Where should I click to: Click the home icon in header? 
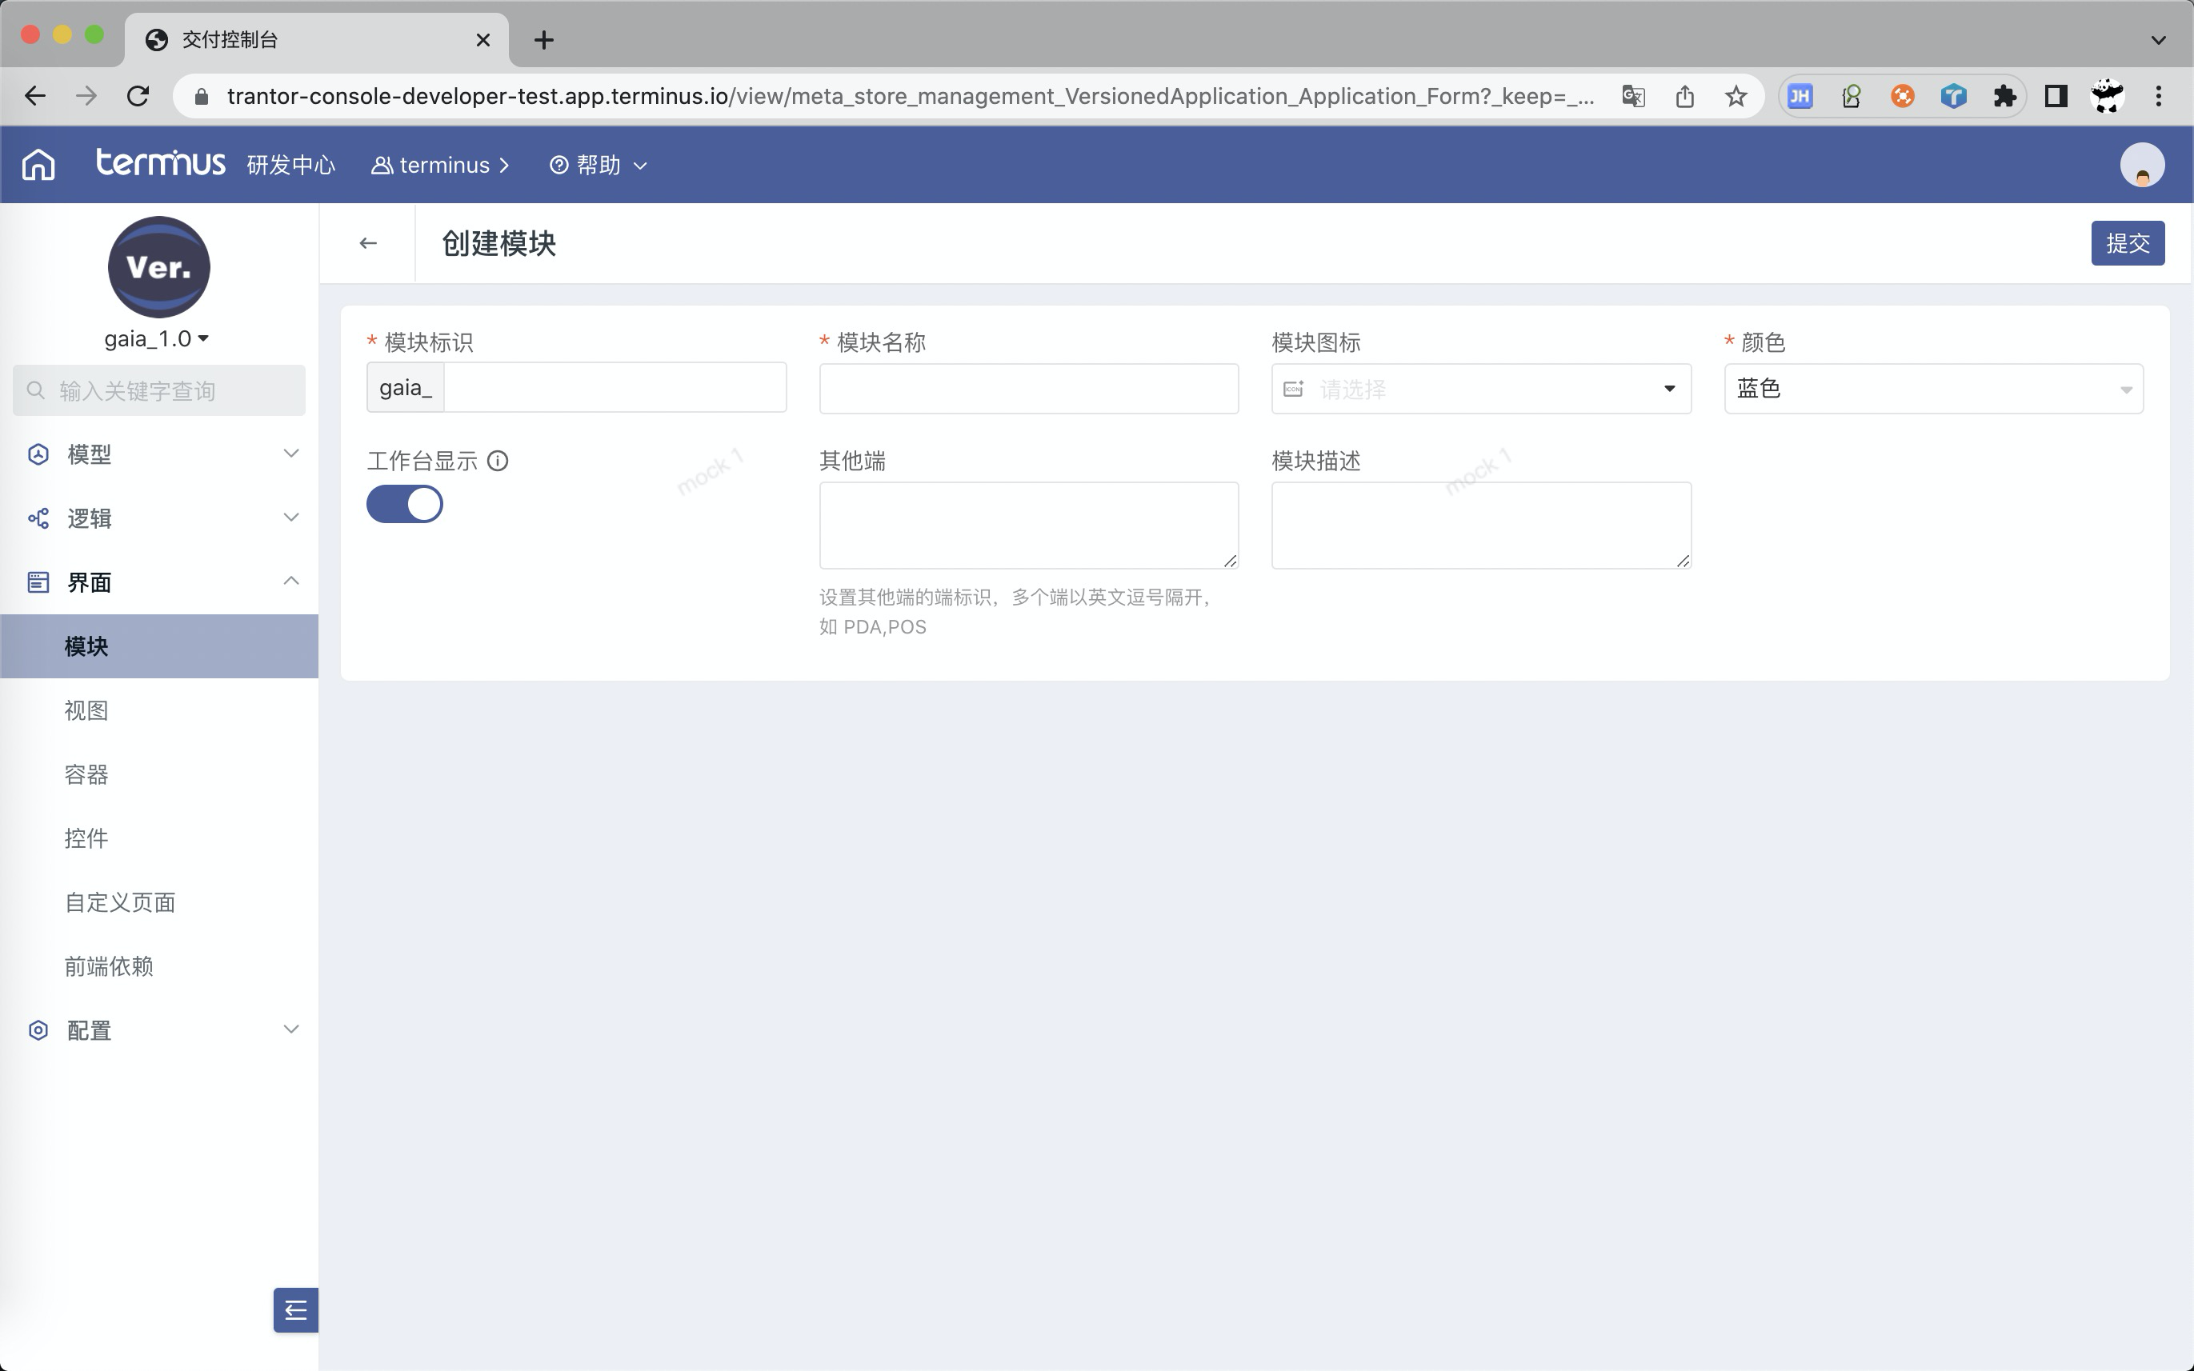point(38,165)
